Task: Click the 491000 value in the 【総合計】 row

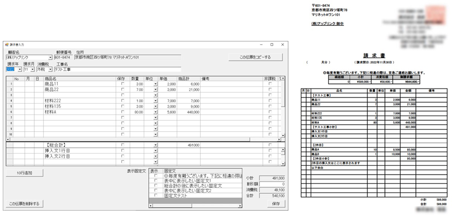Action: [x=188, y=145]
